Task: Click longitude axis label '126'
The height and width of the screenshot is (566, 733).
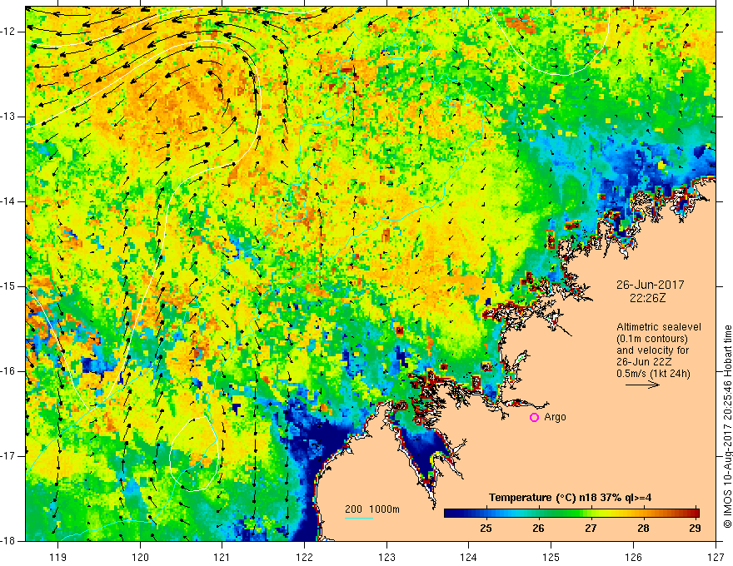Action: 633,557
